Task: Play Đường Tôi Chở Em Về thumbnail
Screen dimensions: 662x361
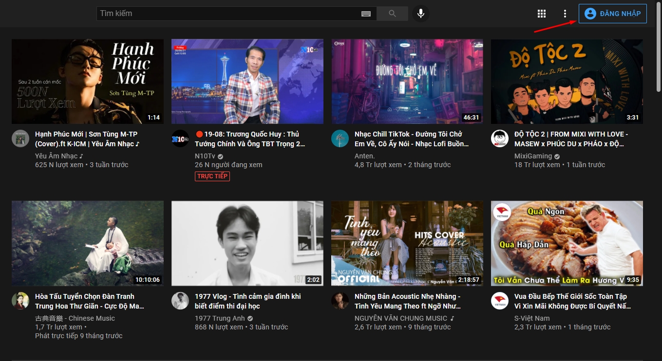Action: tap(407, 82)
